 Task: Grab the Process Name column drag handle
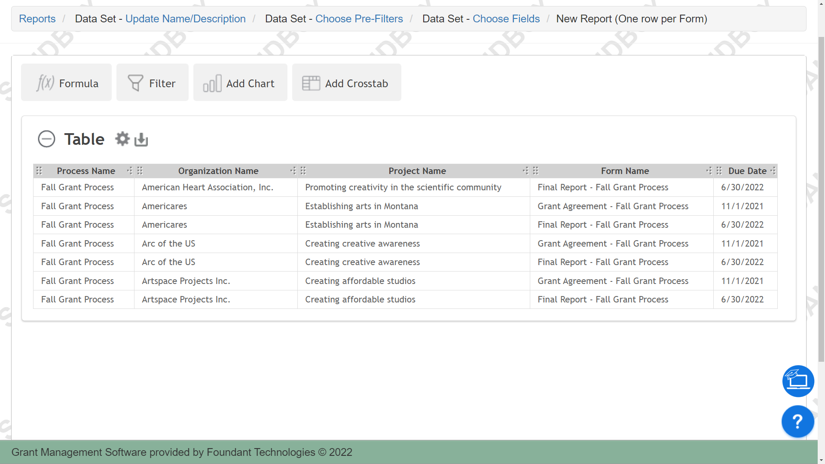click(39, 171)
